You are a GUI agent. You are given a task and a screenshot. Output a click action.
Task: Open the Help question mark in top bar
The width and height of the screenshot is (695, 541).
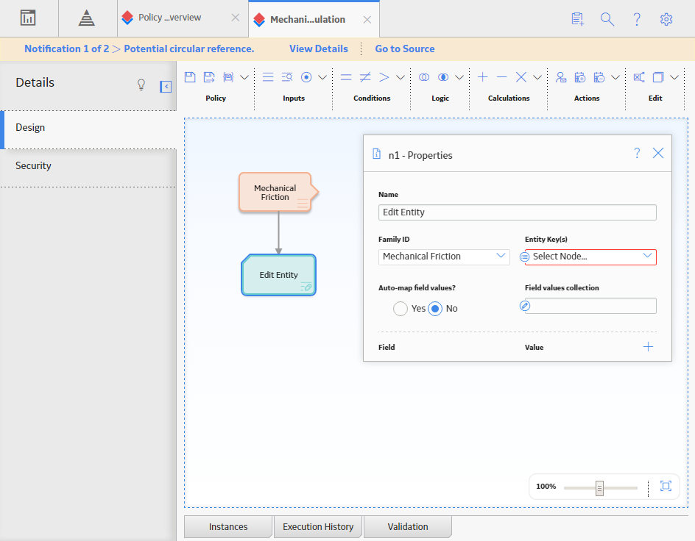point(637,19)
